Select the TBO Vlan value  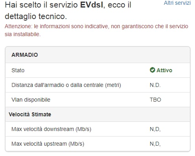click(155, 100)
